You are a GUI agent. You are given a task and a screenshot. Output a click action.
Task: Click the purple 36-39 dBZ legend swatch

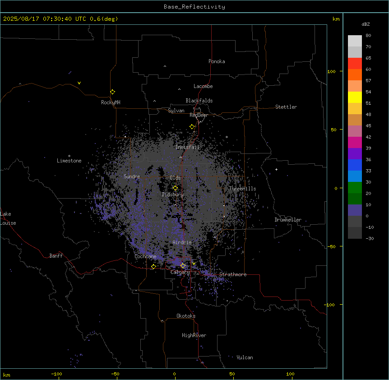tap(355, 154)
